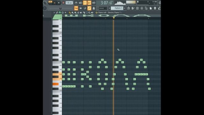Choose the Select marquee tool
This screenshot has height=115, width=204.
tap(87, 13)
